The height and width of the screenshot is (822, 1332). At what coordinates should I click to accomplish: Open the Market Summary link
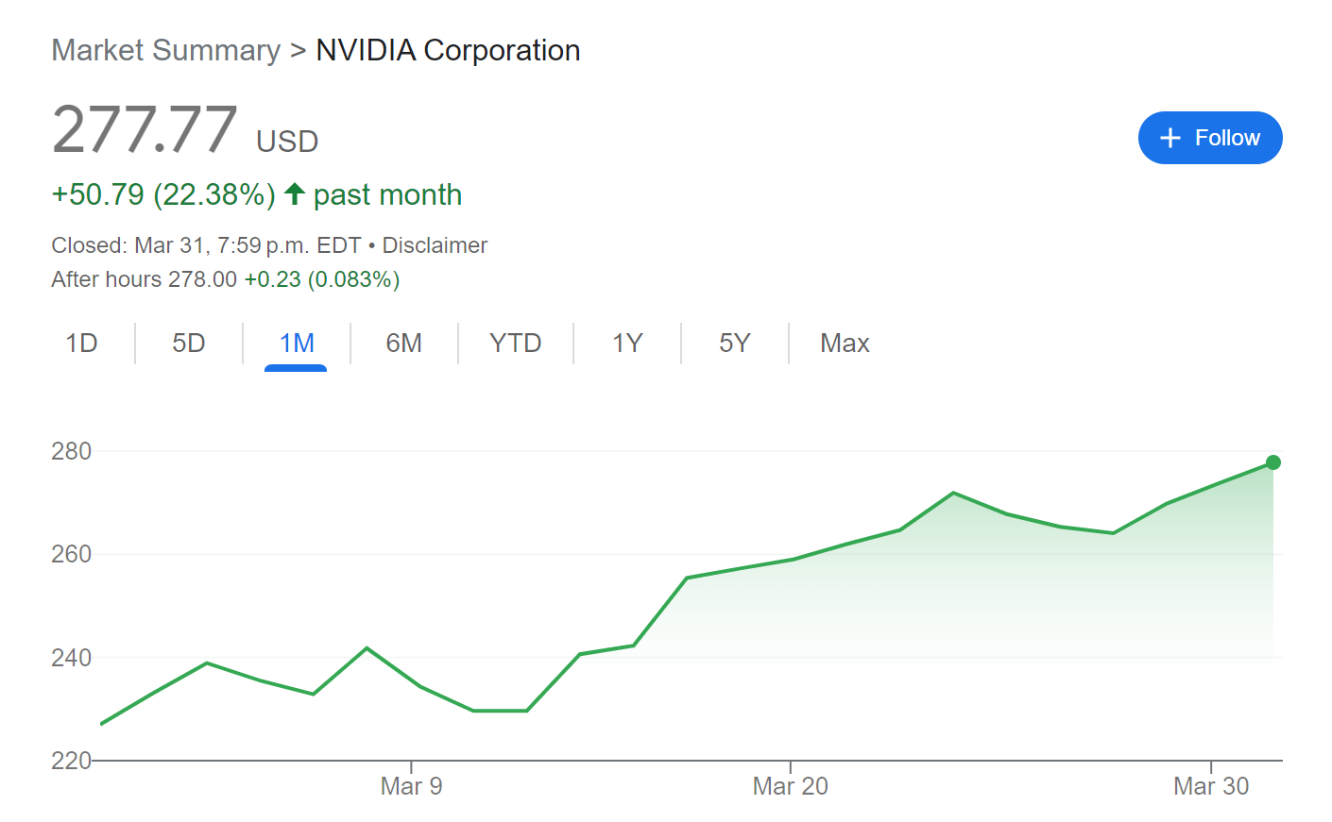(x=165, y=50)
